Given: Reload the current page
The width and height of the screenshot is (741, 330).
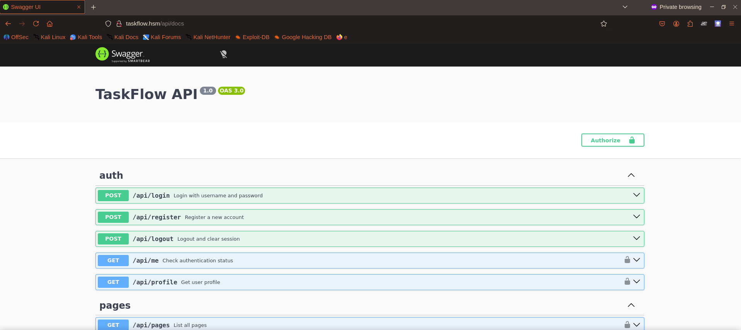Looking at the screenshot, I should coord(36,24).
